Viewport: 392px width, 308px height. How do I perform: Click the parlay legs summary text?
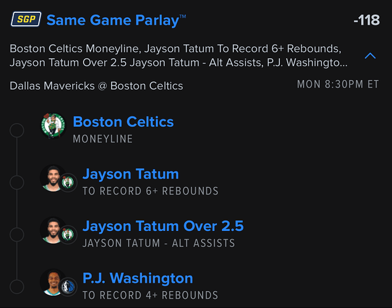tap(179, 55)
